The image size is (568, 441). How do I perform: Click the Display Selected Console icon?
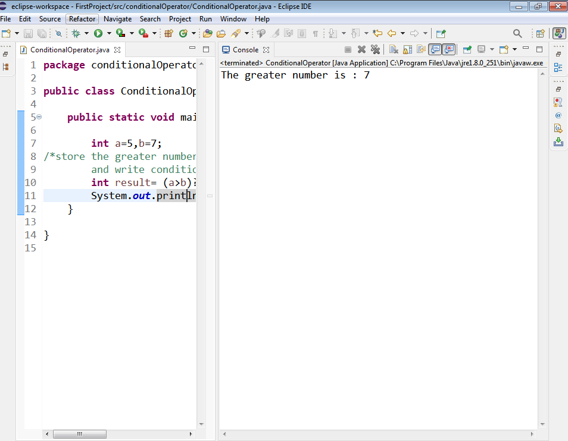click(482, 49)
